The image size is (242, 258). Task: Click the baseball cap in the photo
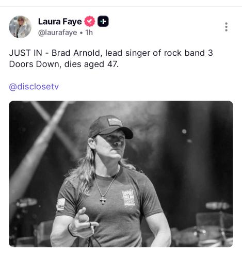pyautogui.click(x=111, y=127)
